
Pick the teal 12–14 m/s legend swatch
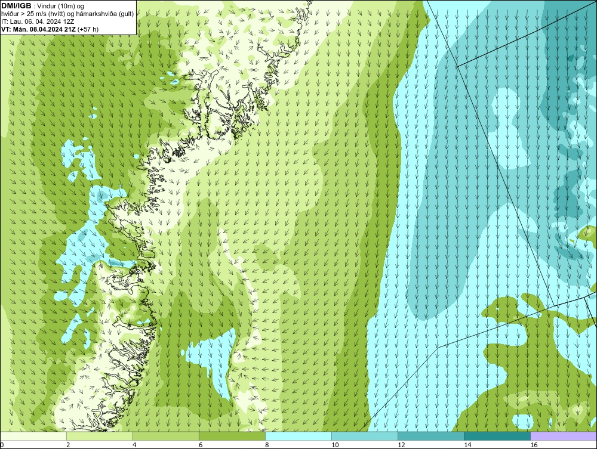[x=431, y=436]
